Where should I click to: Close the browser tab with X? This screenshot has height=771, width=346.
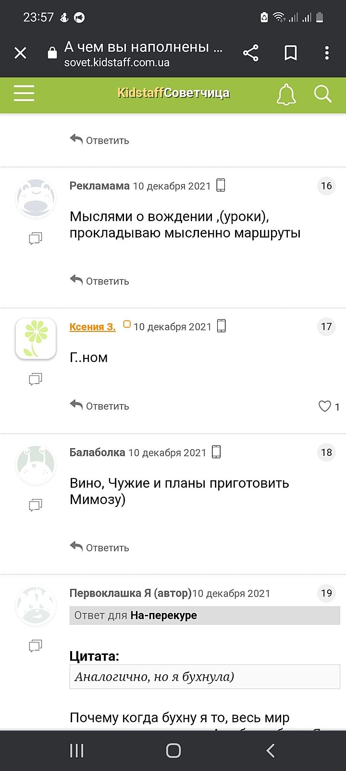20,53
